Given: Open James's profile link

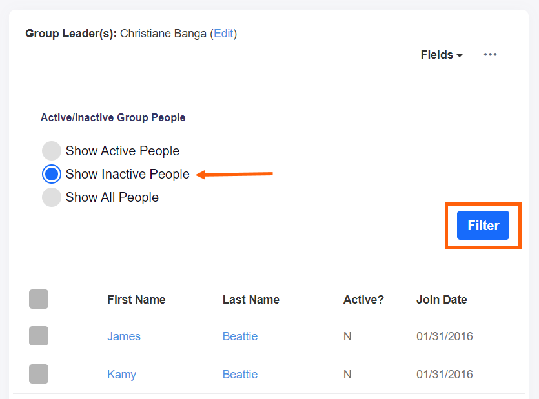Looking at the screenshot, I should (123, 336).
